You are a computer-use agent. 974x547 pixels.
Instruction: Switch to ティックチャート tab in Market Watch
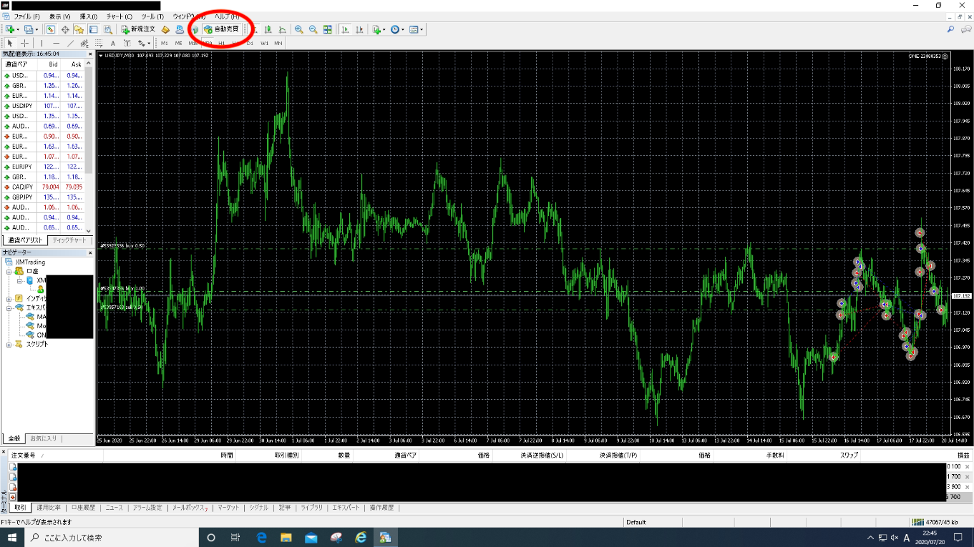click(x=69, y=240)
